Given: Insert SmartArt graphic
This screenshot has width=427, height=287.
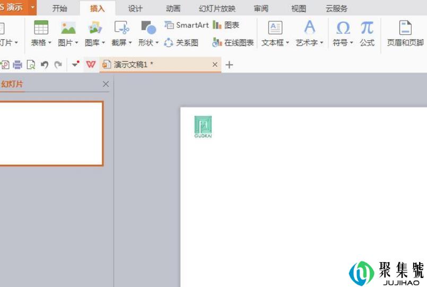Looking at the screenshot, I should [187, 25].
